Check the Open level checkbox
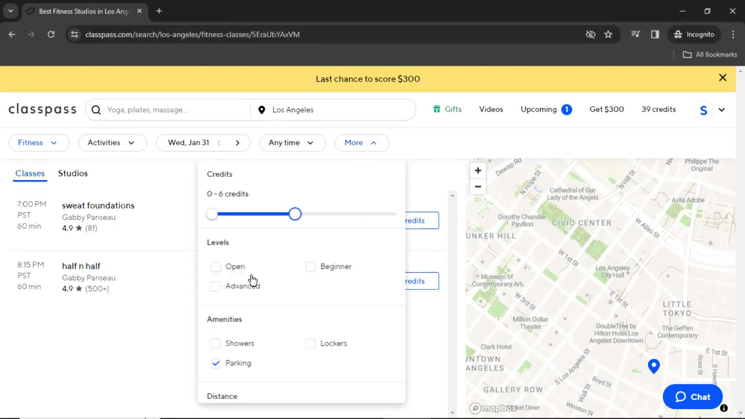Viewport: 745px width, 419px height. [x=216, y=267]
